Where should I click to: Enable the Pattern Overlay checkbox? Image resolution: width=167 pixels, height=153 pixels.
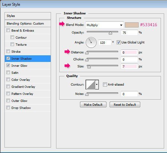coord(8,94)
